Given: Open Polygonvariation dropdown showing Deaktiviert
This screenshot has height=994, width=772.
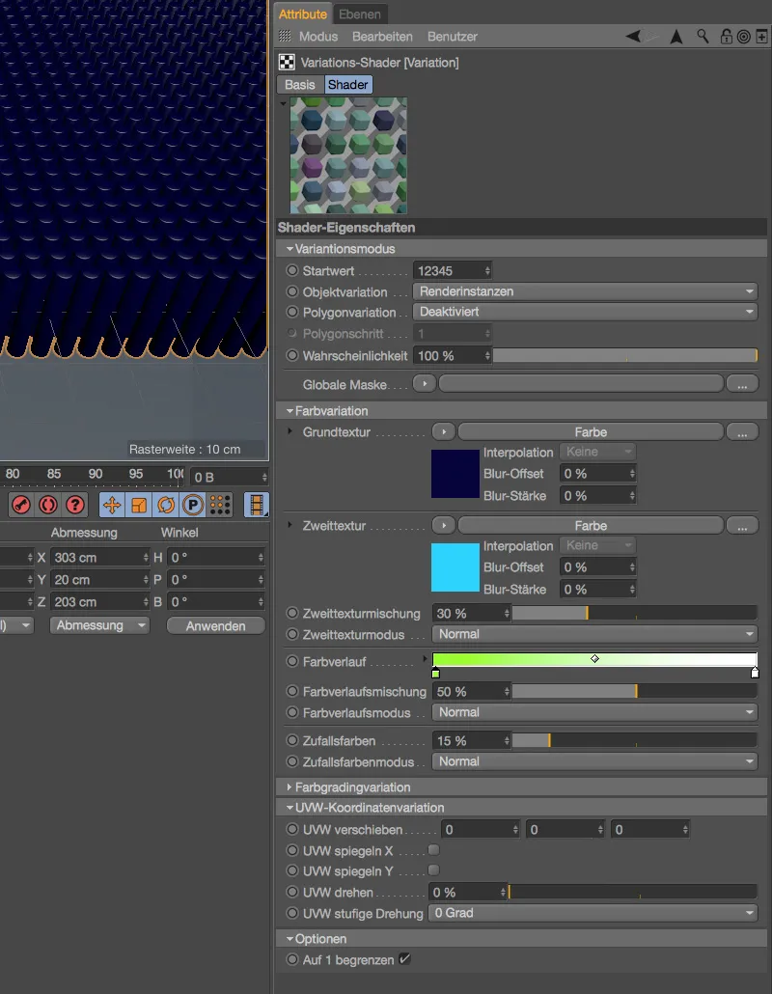Looking at the screenshot, I should click(x=585, y=312).
